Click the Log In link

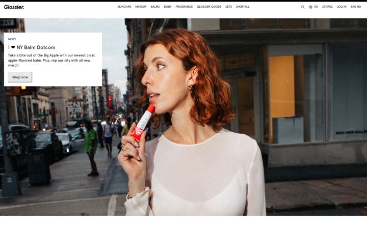[x=342, y=7]
